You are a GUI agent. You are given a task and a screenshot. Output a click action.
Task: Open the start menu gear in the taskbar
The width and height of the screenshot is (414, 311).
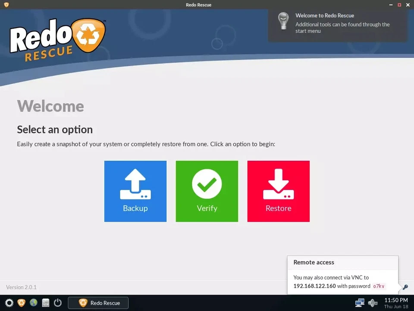[9, 303]
